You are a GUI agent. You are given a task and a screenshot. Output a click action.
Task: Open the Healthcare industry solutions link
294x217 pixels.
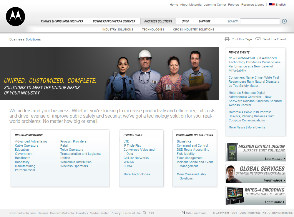pyautogui.click(x=23, y=158)
